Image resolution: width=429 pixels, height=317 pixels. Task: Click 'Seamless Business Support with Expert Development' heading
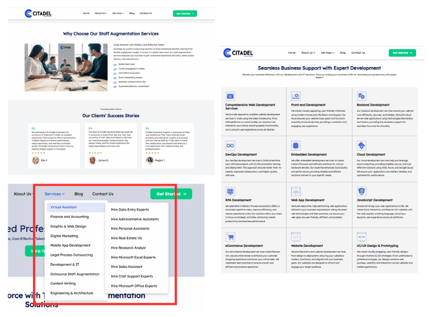click(320, 68)
